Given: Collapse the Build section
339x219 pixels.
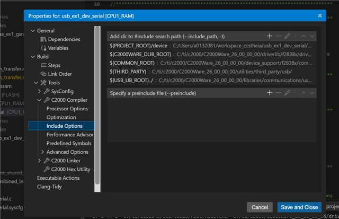Looking at the screenshot, I should pos(33,57).
